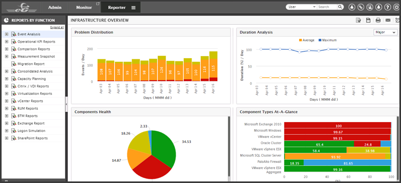The width and height of the screenshot is (401, 183).
Task: Expand the vCenter Reports node
Action: 7,101
